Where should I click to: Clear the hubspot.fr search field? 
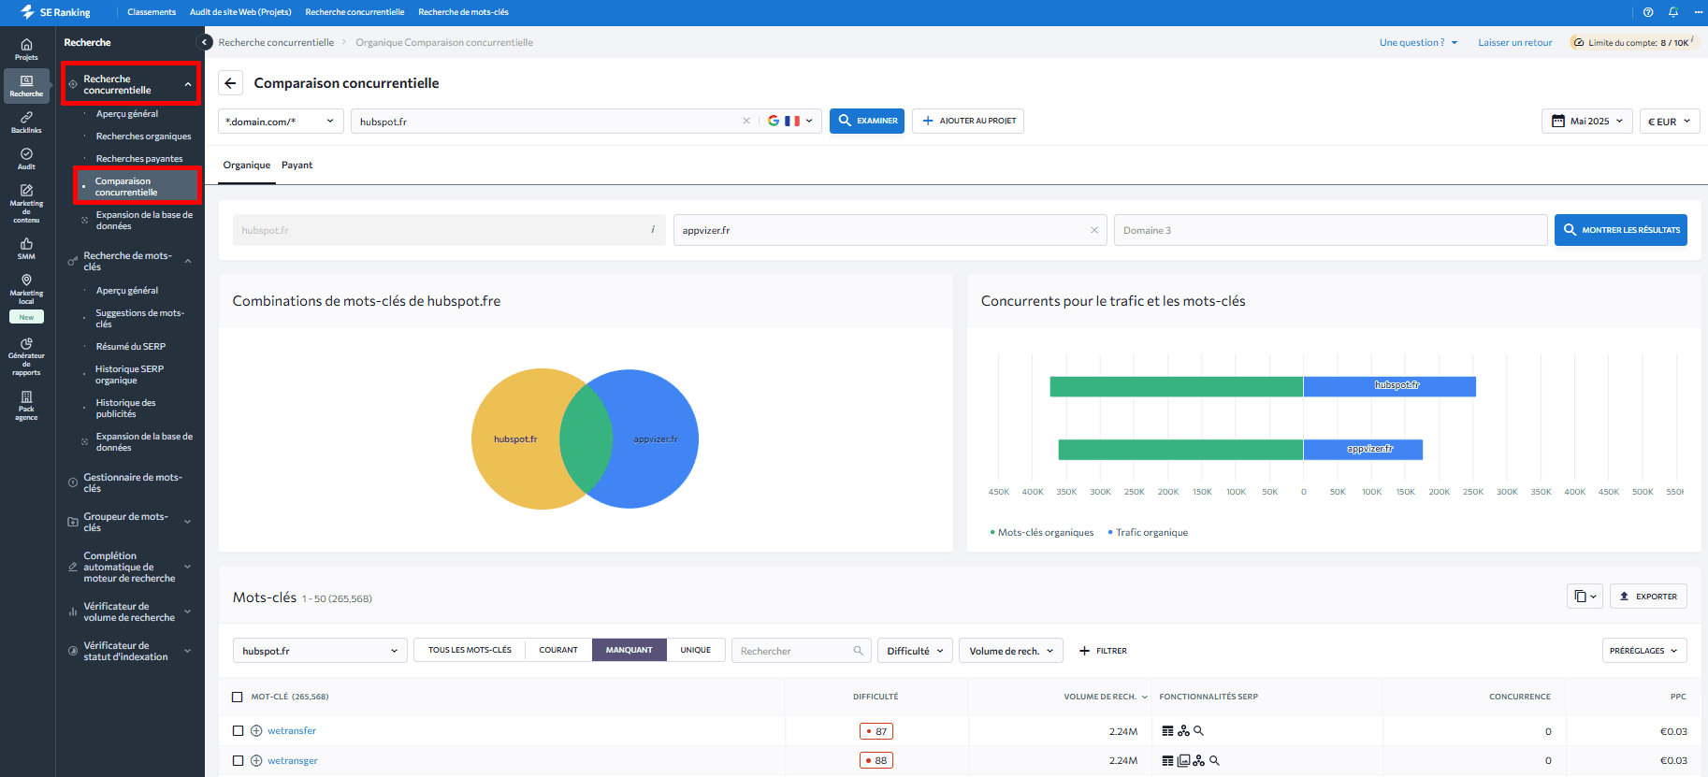746,121
